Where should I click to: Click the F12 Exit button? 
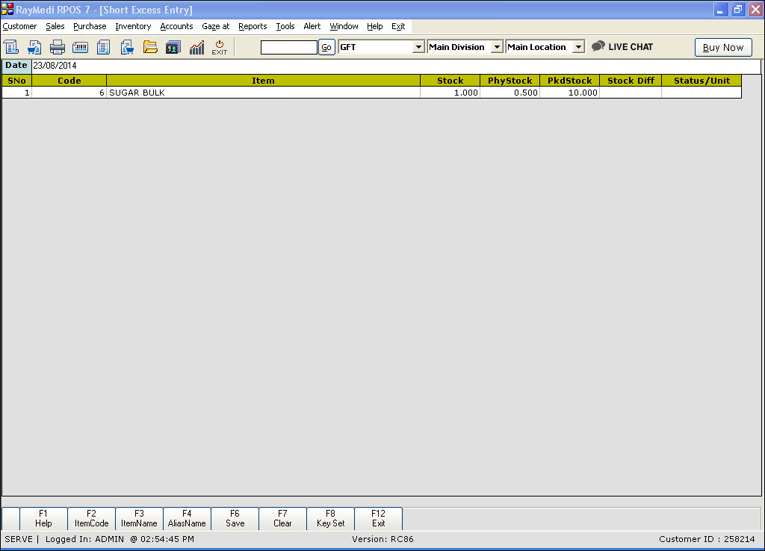click(378, 518)
